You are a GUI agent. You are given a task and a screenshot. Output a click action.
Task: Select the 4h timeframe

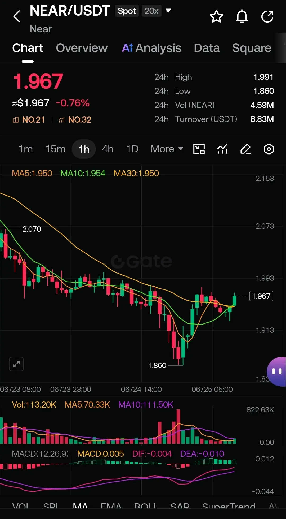(x=108, y=149)
